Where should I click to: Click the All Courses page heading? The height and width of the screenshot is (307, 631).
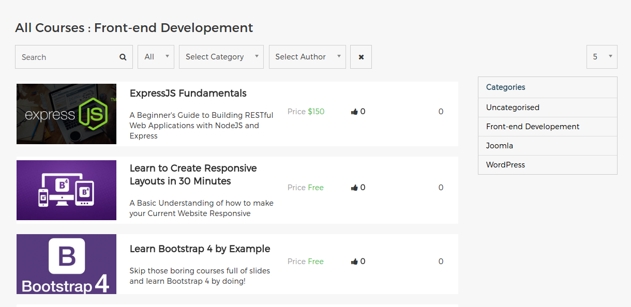134,28
